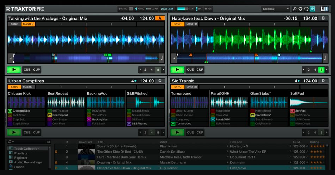Play deck B with green play button
The height and width of the screenshot is (175, 335).
click(x=177, y=70)
